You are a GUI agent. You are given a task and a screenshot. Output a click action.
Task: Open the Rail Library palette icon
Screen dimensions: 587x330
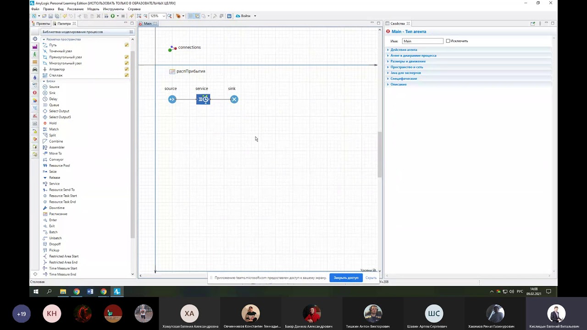[x=35, y=62]
